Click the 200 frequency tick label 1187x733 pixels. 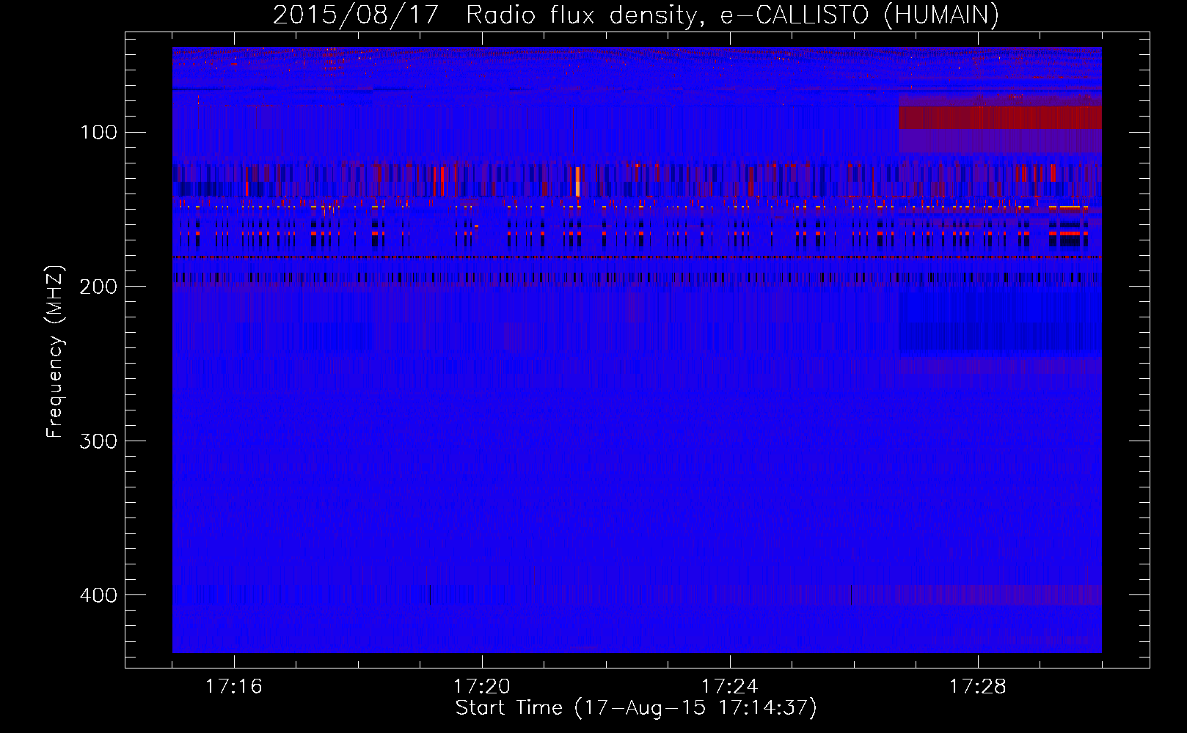coord(98,287)
